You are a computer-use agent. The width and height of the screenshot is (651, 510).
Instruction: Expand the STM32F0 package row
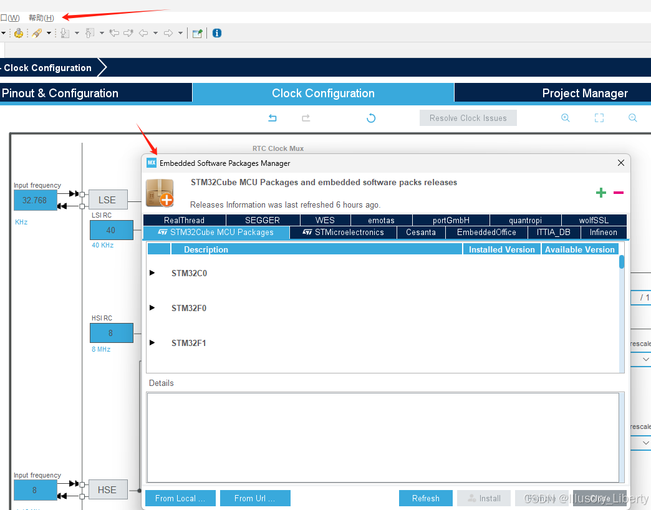(152, 308)
